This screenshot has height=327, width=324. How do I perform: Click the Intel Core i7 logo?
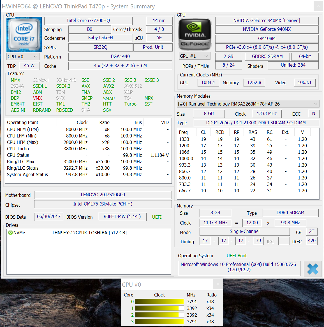click(x=24, y=34)
